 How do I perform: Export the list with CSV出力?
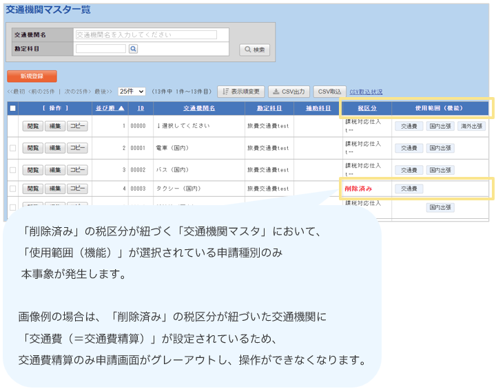(x=289, y=92)
